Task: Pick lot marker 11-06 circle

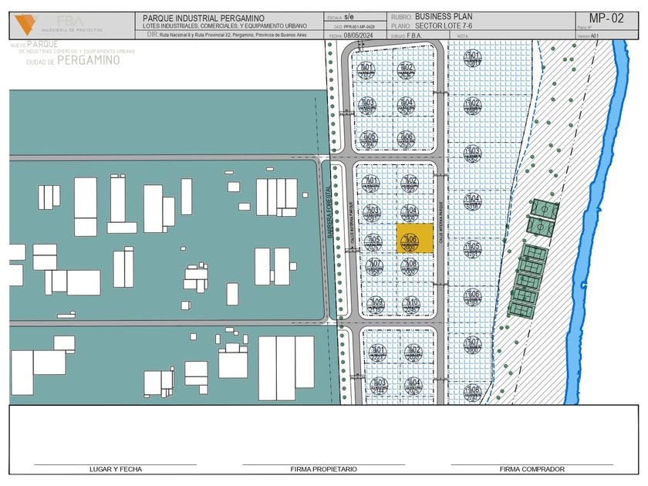Action: [x=472, y=297]
